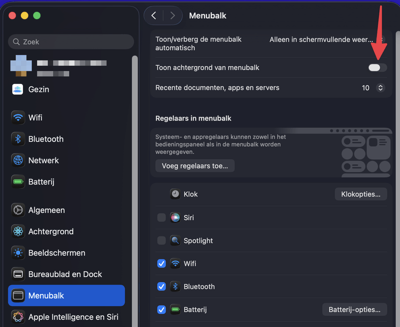This screenshot has width=400, height=327.
Task: Open Netwerk settings via globe icon
Action: coord(18,160)
